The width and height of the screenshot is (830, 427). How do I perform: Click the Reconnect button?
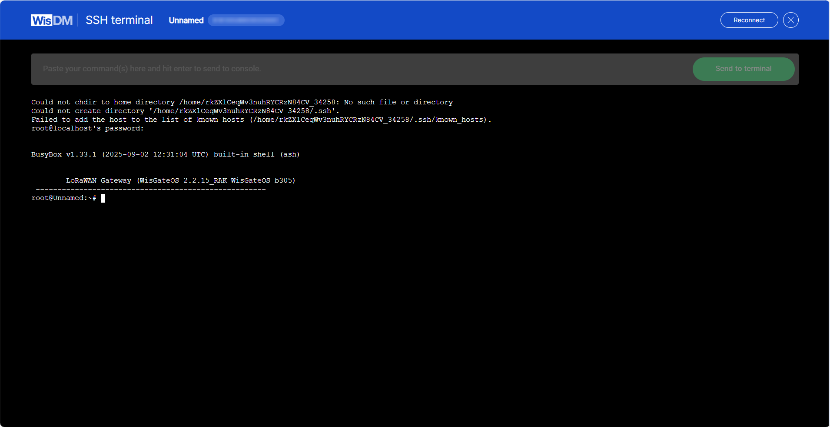(x=749, y=20)
